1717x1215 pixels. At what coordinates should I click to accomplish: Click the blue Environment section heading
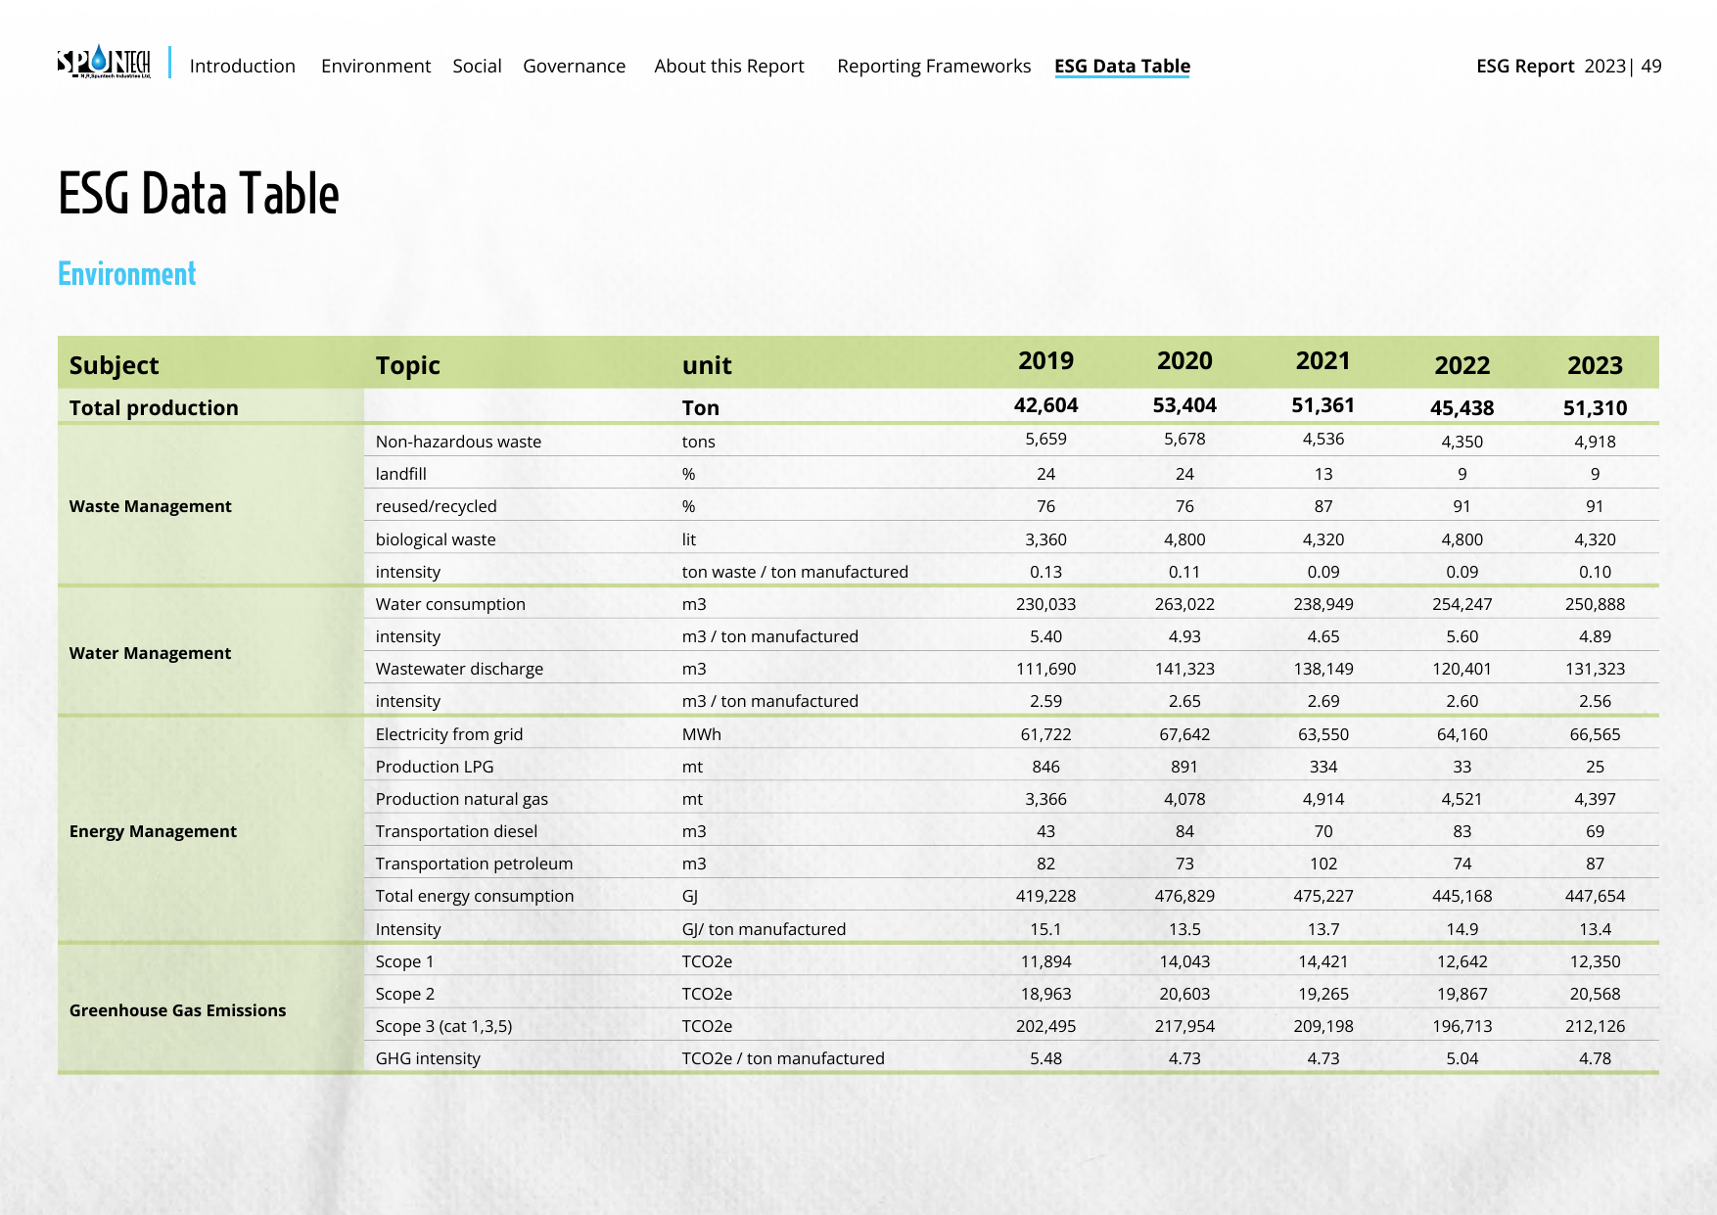127,274
